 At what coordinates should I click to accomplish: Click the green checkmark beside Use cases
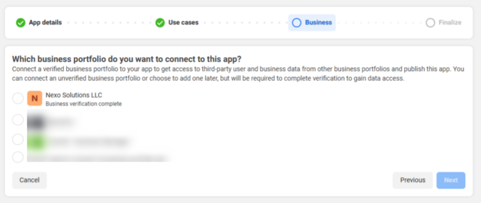160,23
